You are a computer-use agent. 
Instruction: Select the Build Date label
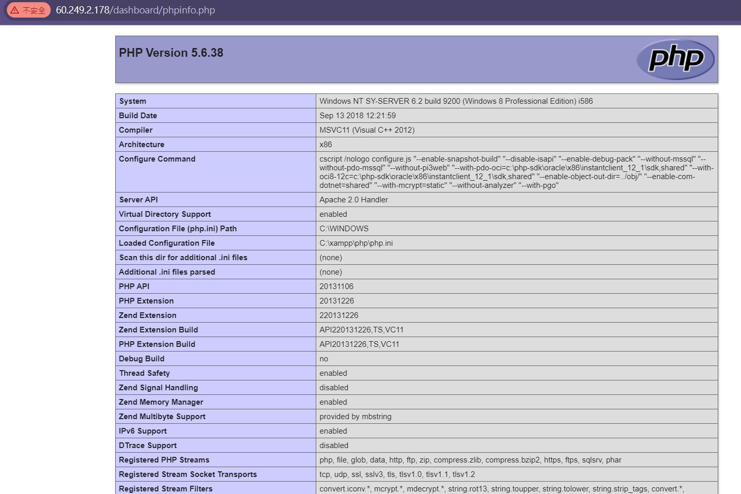coord(138,116)
